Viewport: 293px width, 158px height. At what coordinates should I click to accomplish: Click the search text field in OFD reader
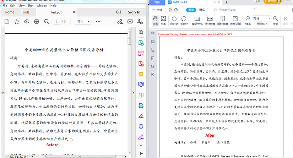click(227, 10)
